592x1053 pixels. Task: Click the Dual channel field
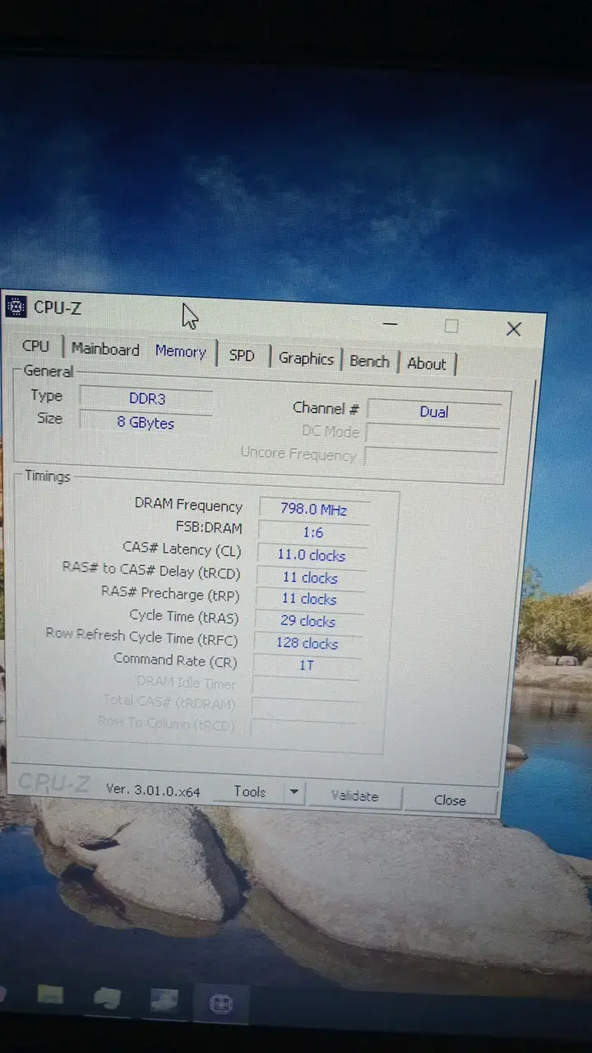(434, 411)
